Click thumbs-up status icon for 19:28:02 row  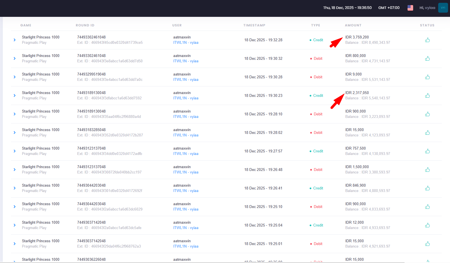click(427, 132)
